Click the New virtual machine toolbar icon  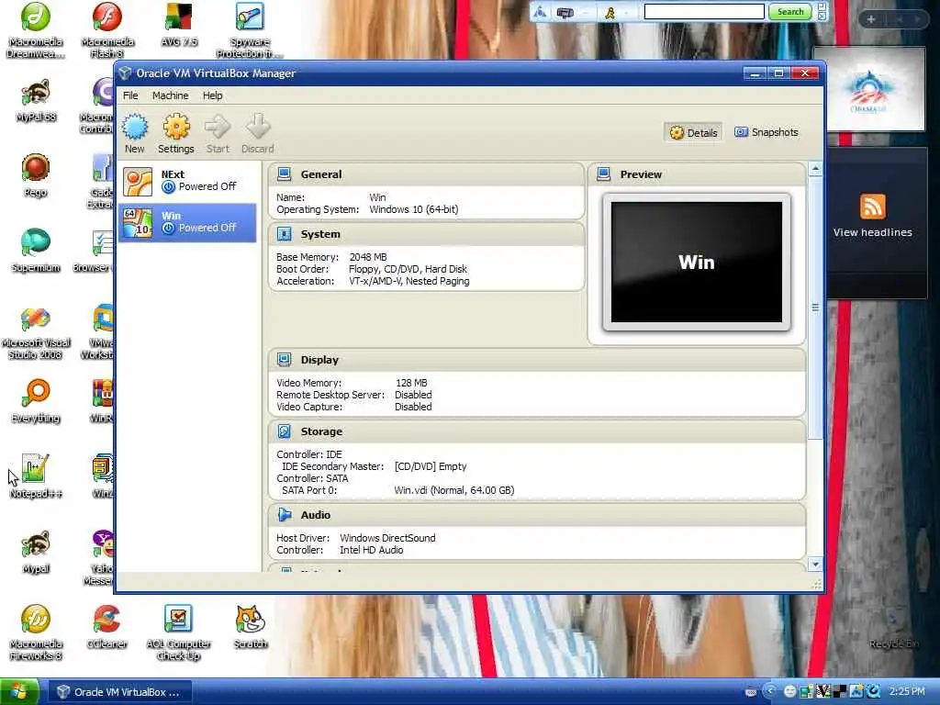135,127
